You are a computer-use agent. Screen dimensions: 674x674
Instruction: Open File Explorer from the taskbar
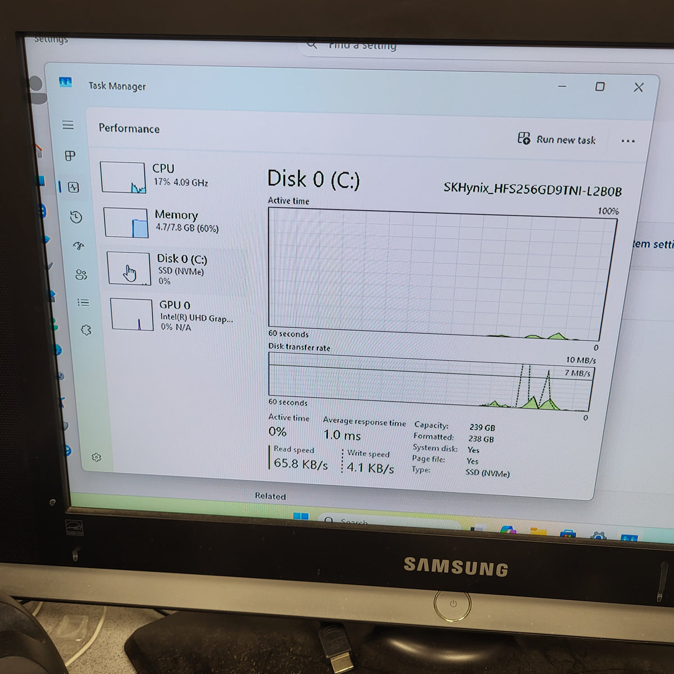click(x=538, y=532)
